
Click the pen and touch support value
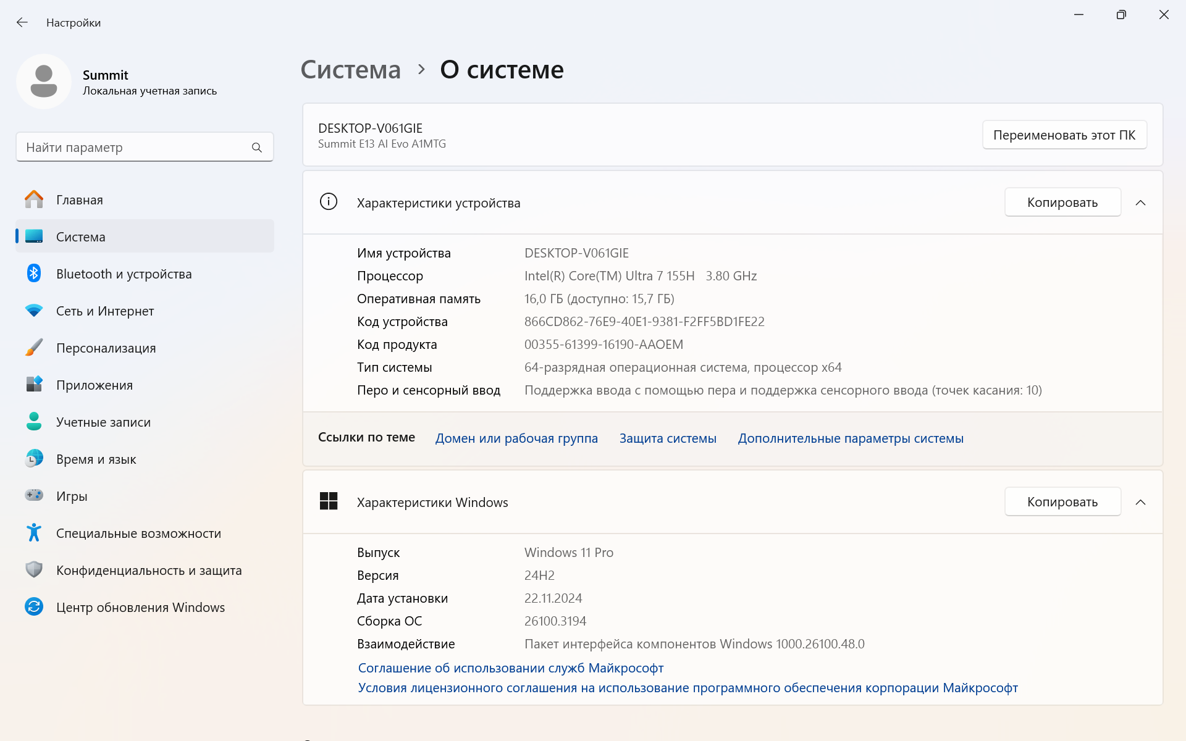click(x=783, y=390)
